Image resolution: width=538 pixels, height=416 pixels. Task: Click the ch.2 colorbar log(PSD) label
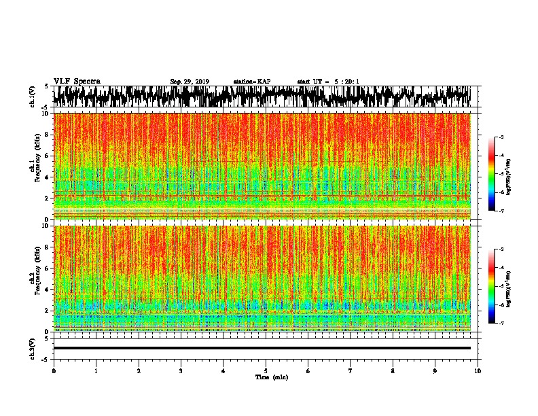pyautogui.click(x=509, y=289)
